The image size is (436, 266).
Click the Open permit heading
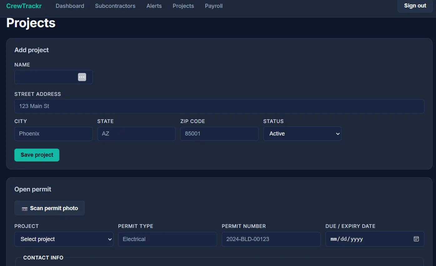33,189
